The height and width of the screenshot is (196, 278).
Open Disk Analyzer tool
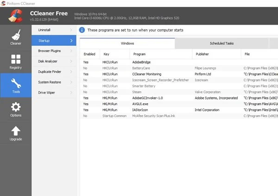tap(54, 61)
